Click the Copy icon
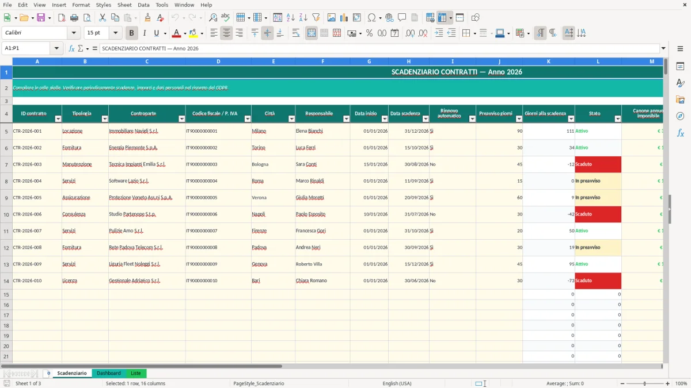The image size is (691, 388). [115, 18]
